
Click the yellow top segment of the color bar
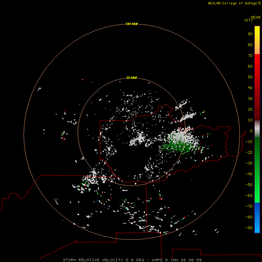coord(257,40)
